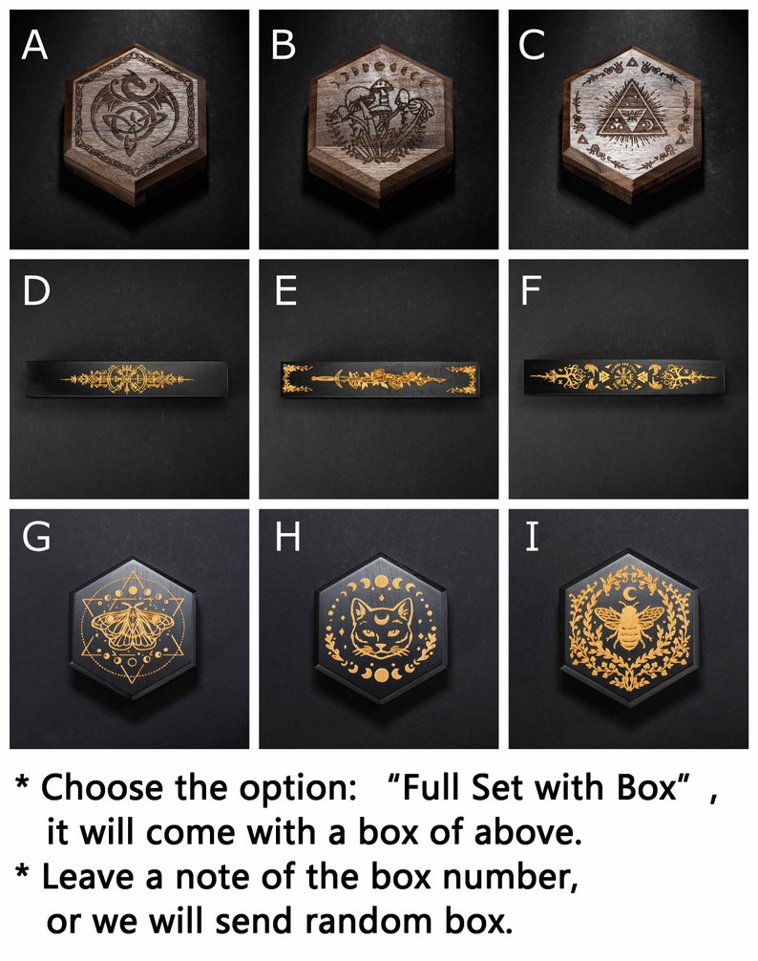The image size is (758, 961).
Task: Pick the triangle triforce box C
Action: pyautogui.click(x=631, y=122)
